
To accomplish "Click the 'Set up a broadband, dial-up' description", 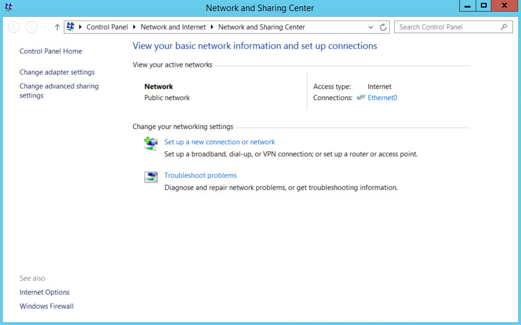I will point(291,154).
